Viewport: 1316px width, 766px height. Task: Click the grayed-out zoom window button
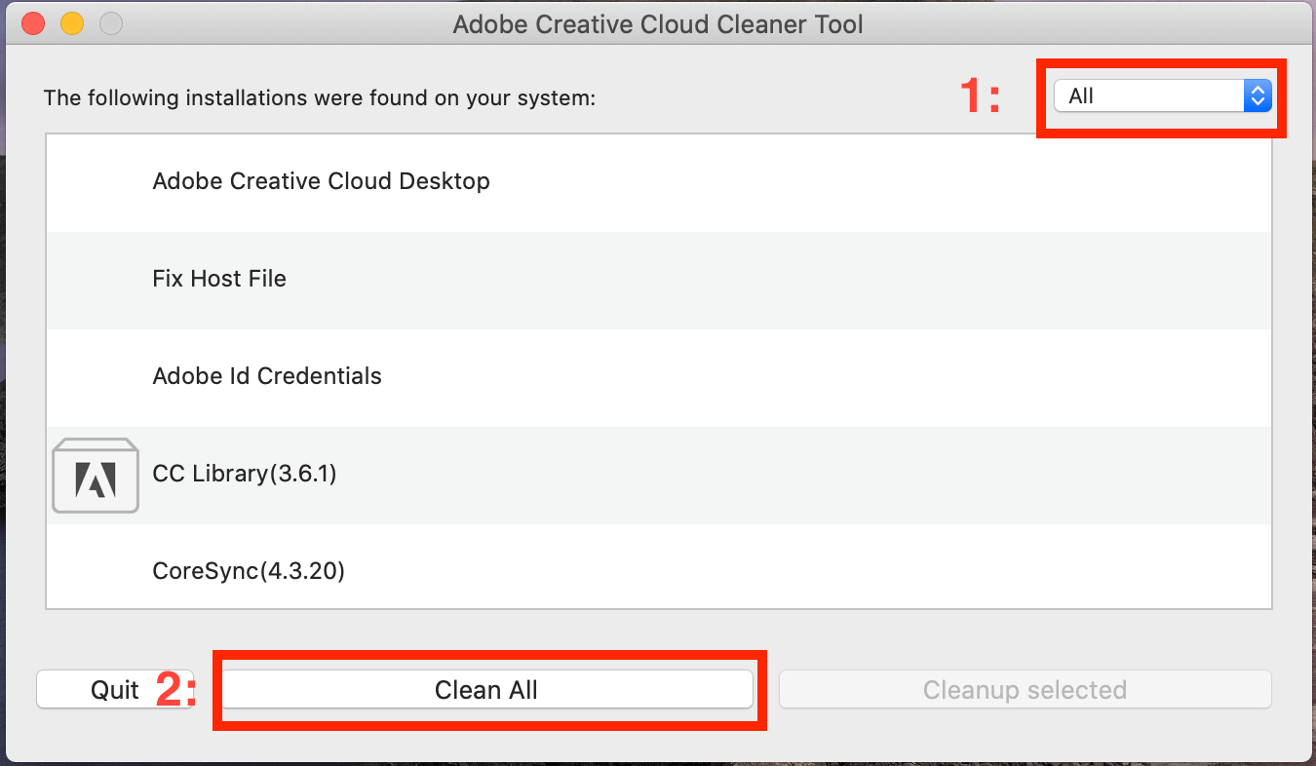click(x=111, y=23)
